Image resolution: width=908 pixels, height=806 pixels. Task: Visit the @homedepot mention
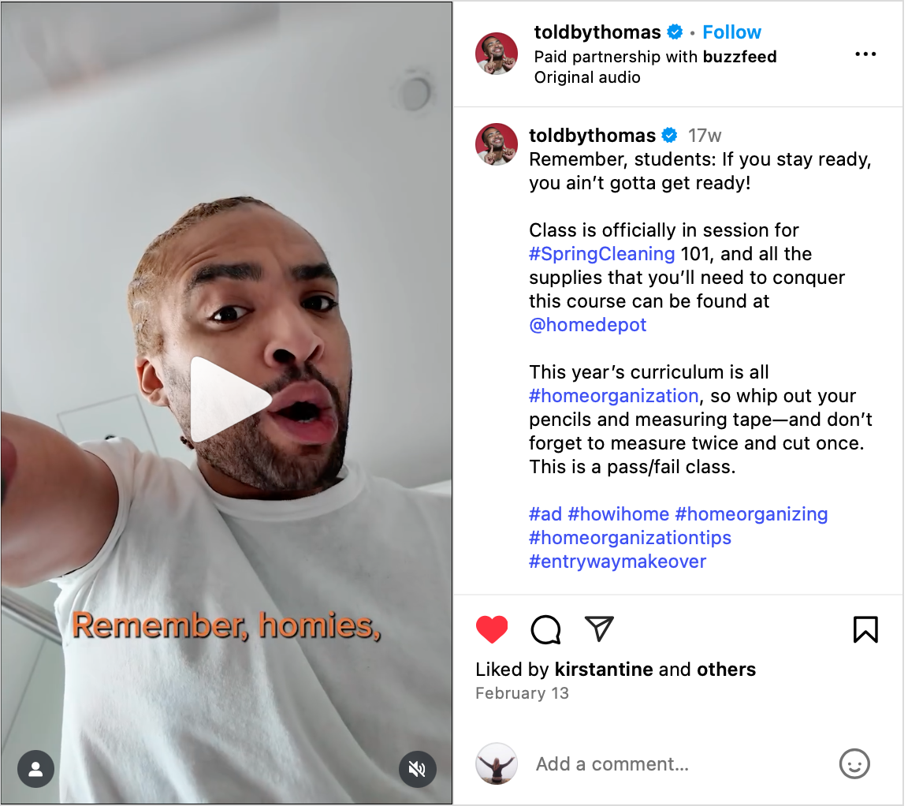point(587,325)
